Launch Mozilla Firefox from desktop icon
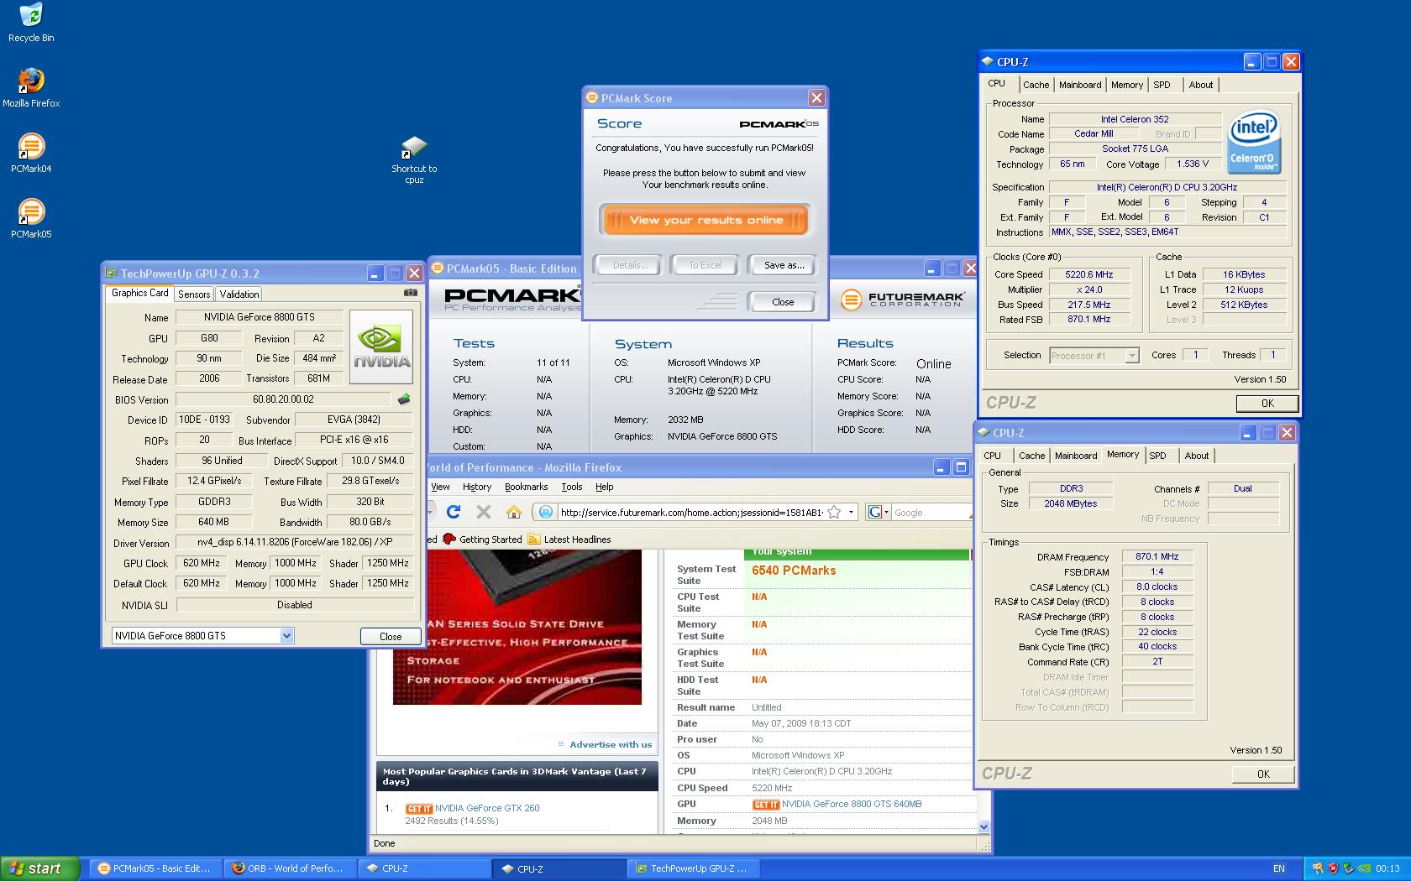Image resolution: width=1411 pixels, height=881 pixels. point(31,87)
